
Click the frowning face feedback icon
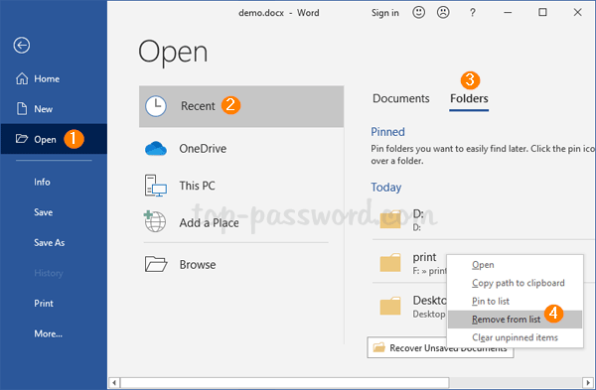click(443, 13)
